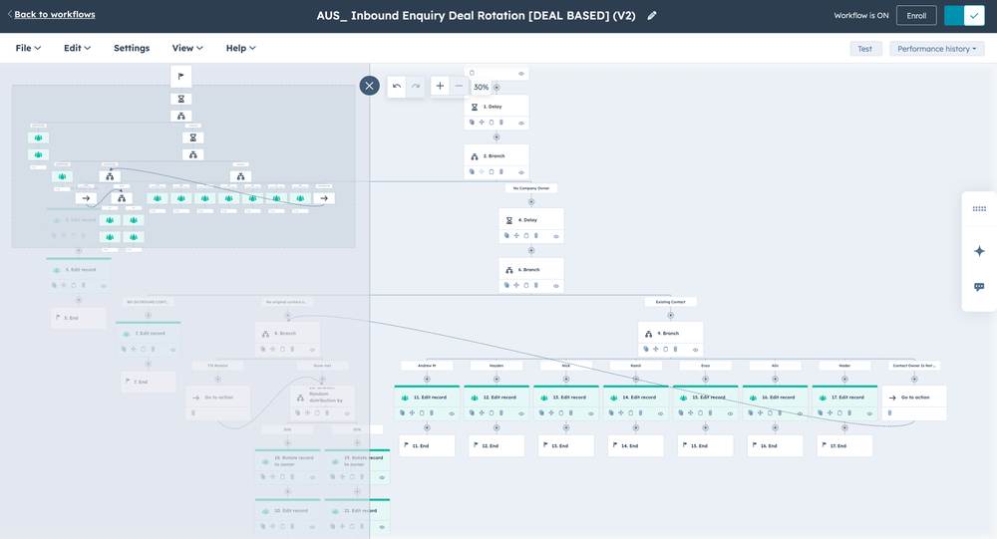Open the Settings menu item
Screen dimensions: 997x539
pyautogui.click(x=132, y=48)
